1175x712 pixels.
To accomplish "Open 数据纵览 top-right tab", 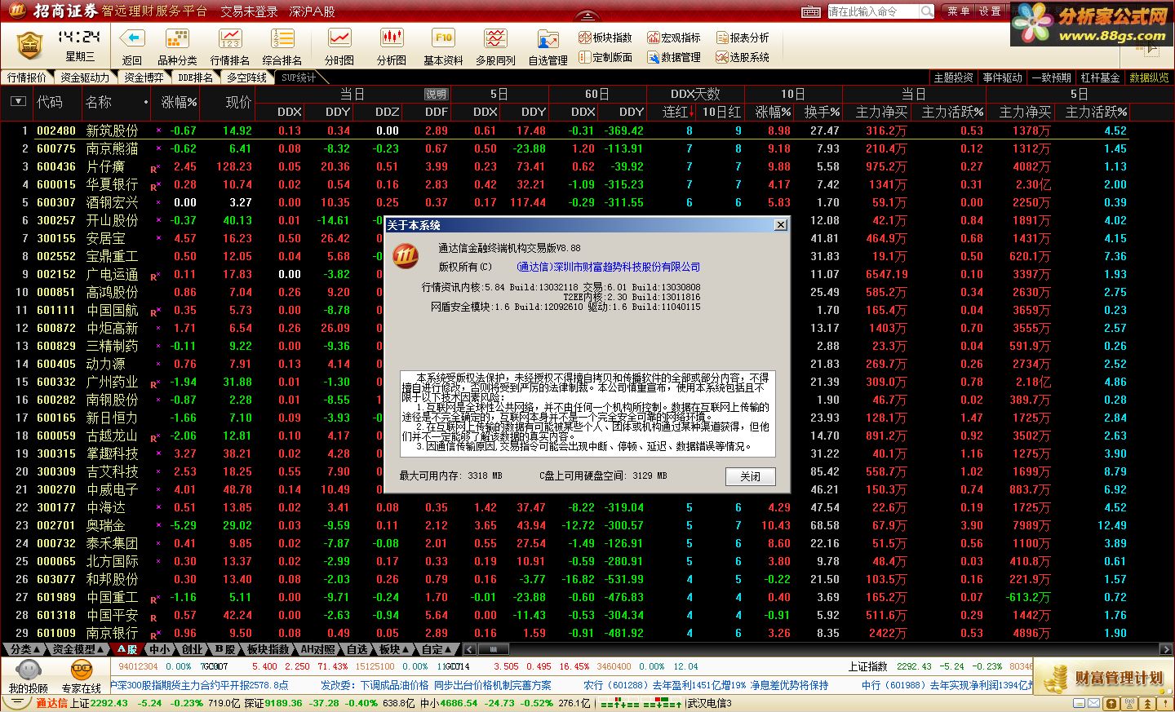I will coord(1149,77).
